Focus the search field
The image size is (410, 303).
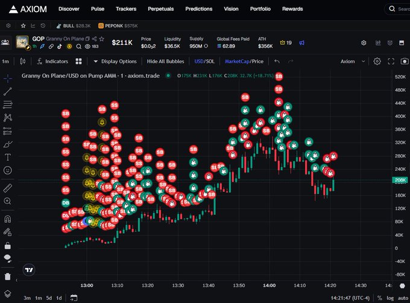tap(398, 9)
